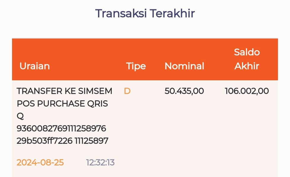Screen dimensions: 290x177
Task: Select the nominal amount 50.435,00
Action: coord(184,91)
